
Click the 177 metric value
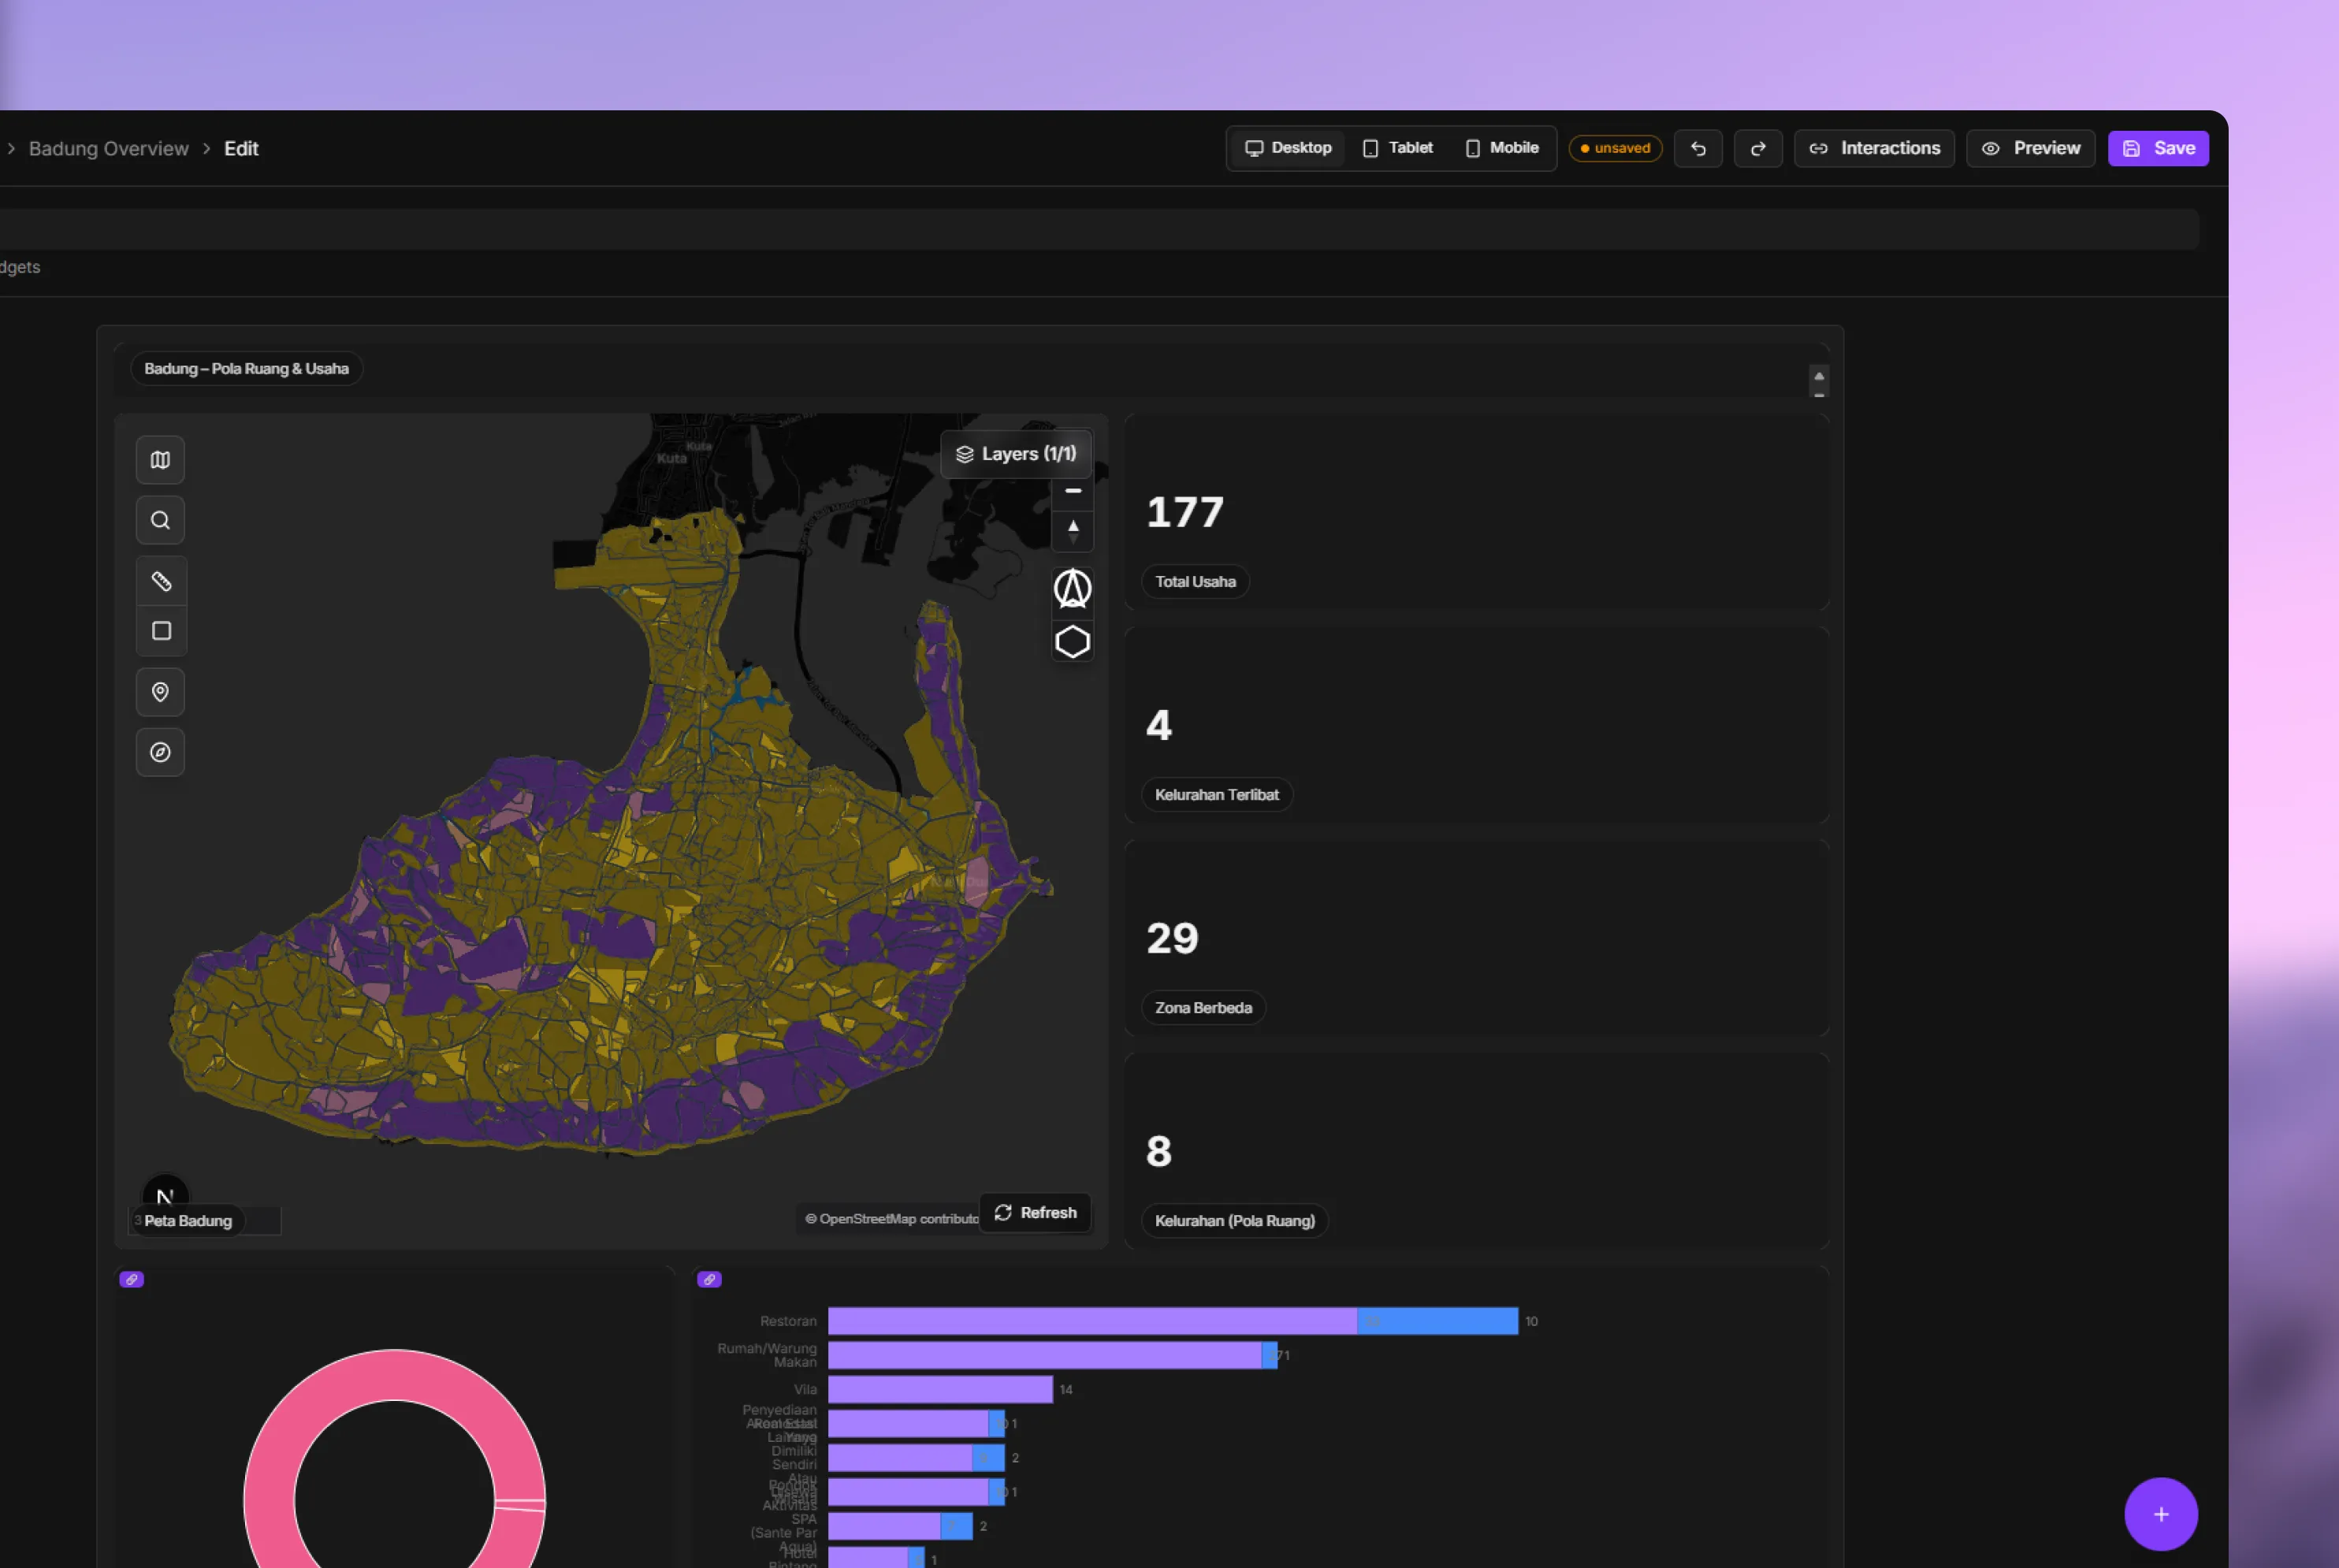click(x=1185, y=512)
